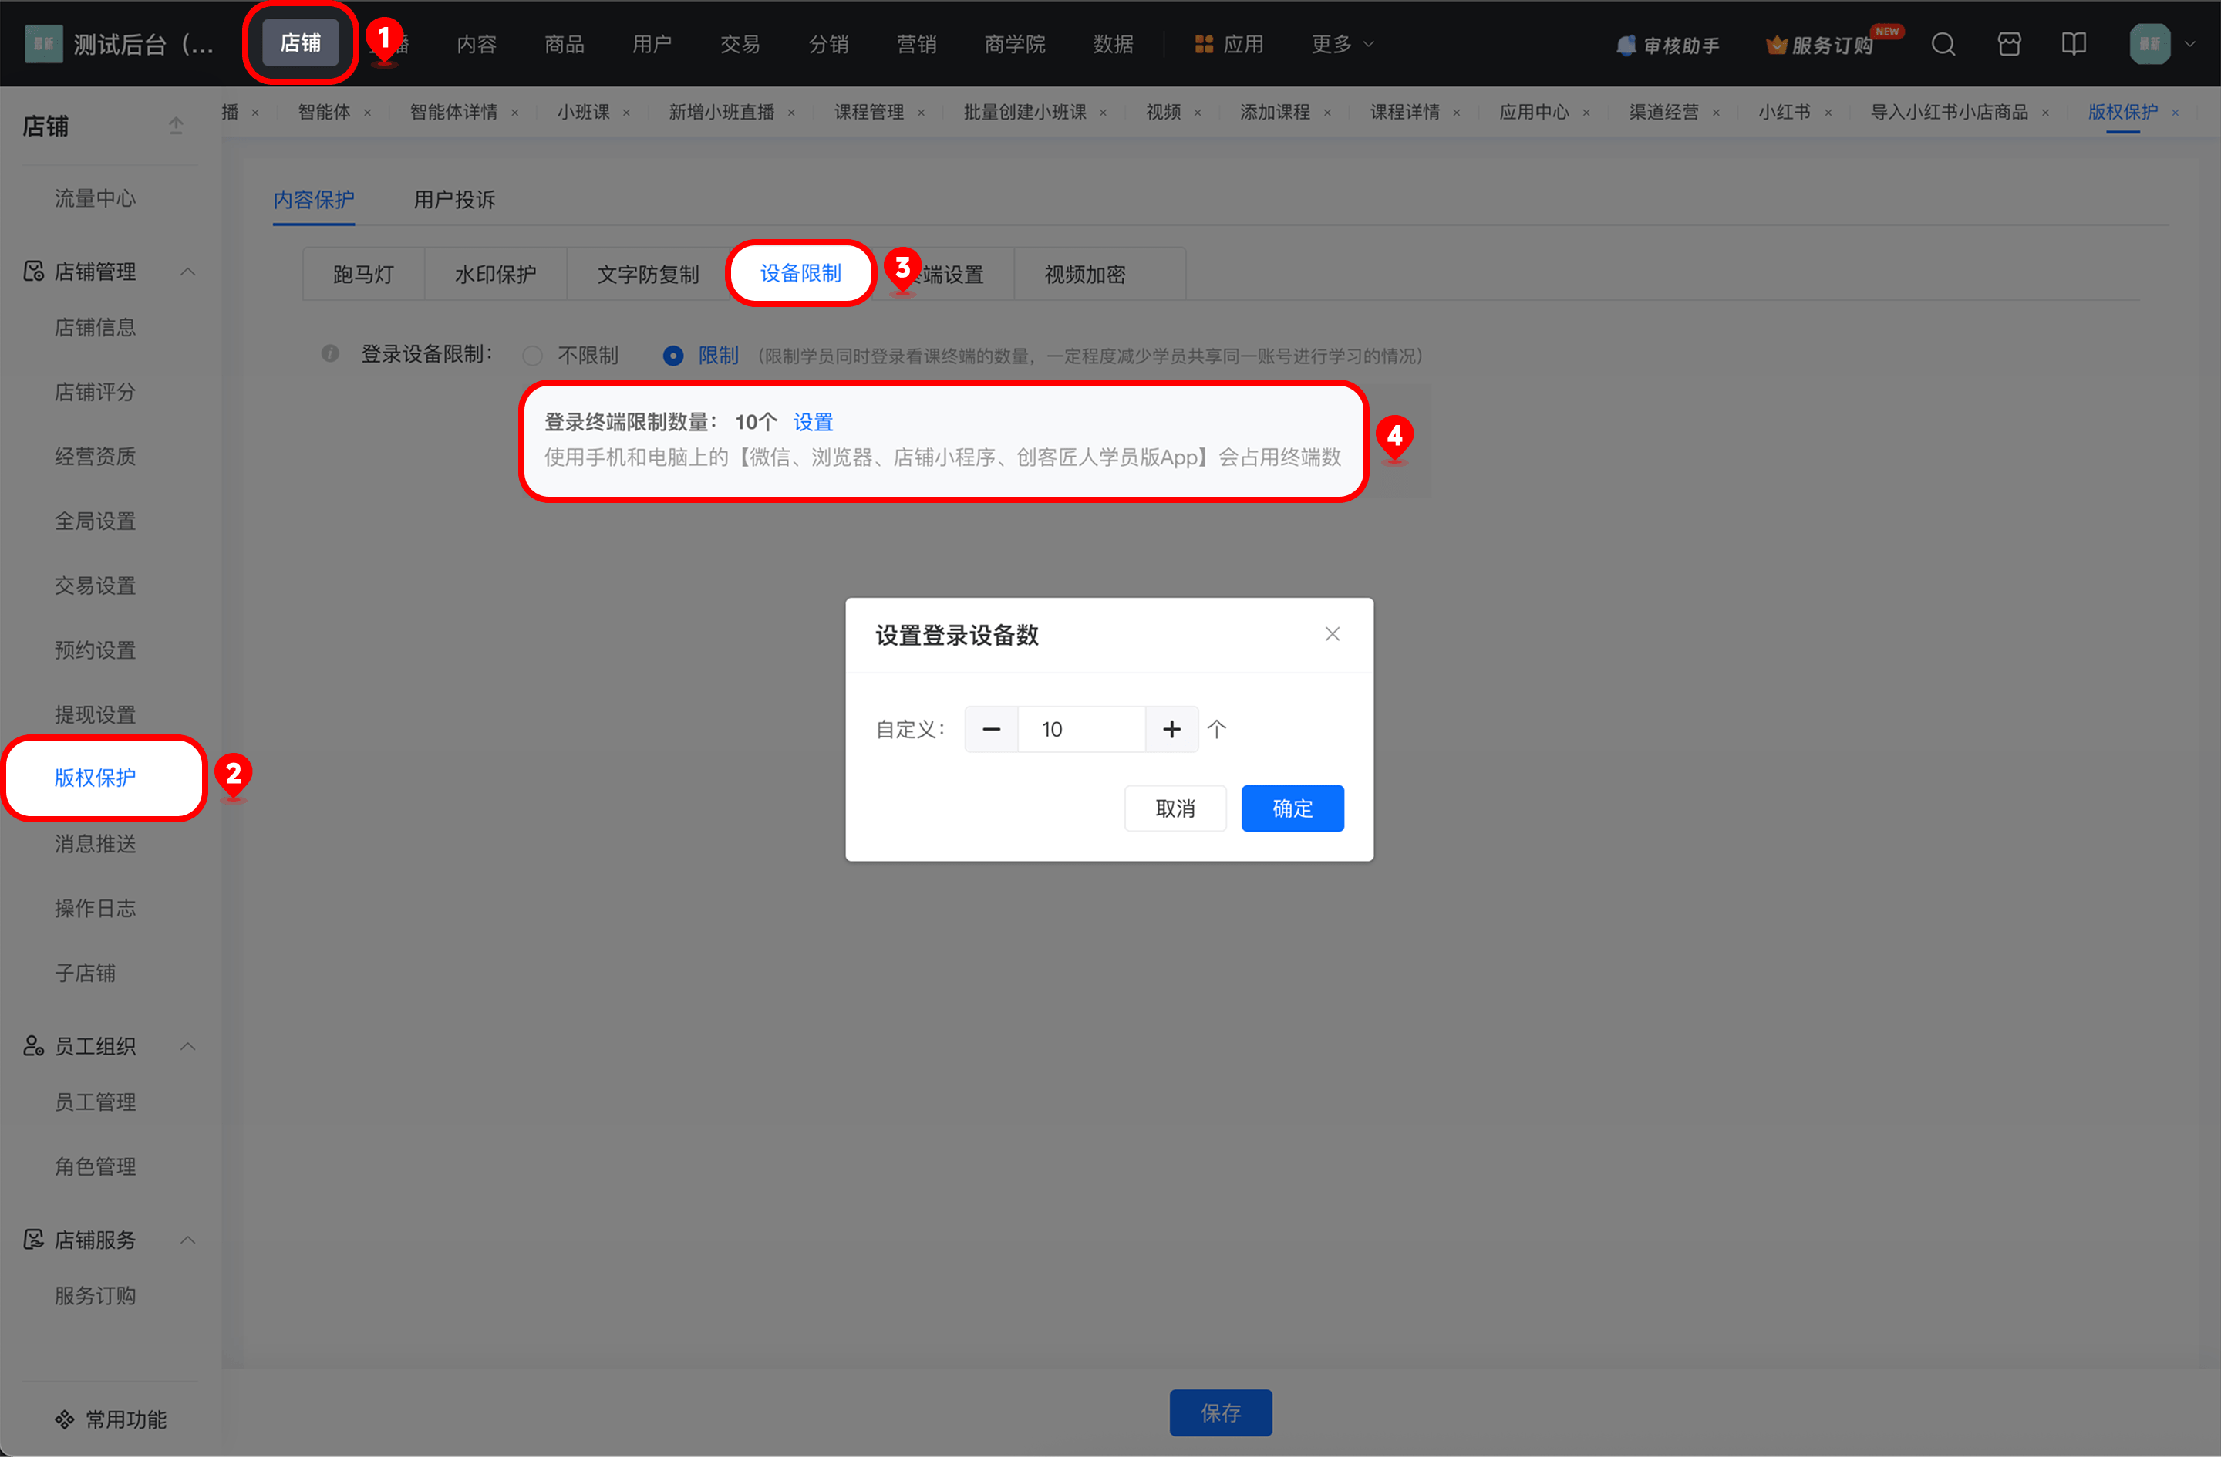This screenshot has height=1458, width=2221.
Task: Close the 版权保护 tab
Action: [x=2176, y=113]
